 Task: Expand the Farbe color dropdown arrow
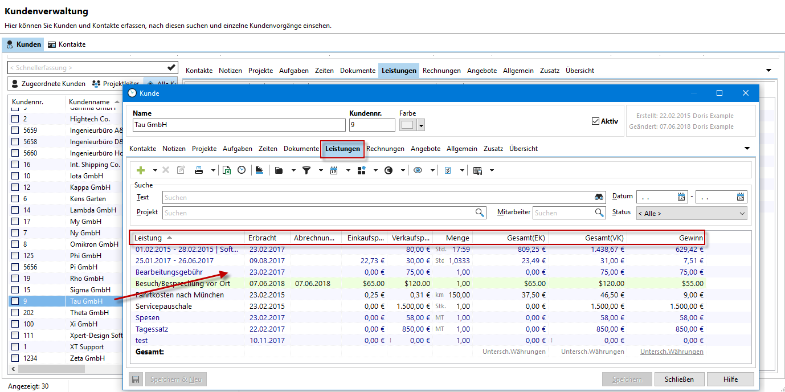click(x=421, y=125)
